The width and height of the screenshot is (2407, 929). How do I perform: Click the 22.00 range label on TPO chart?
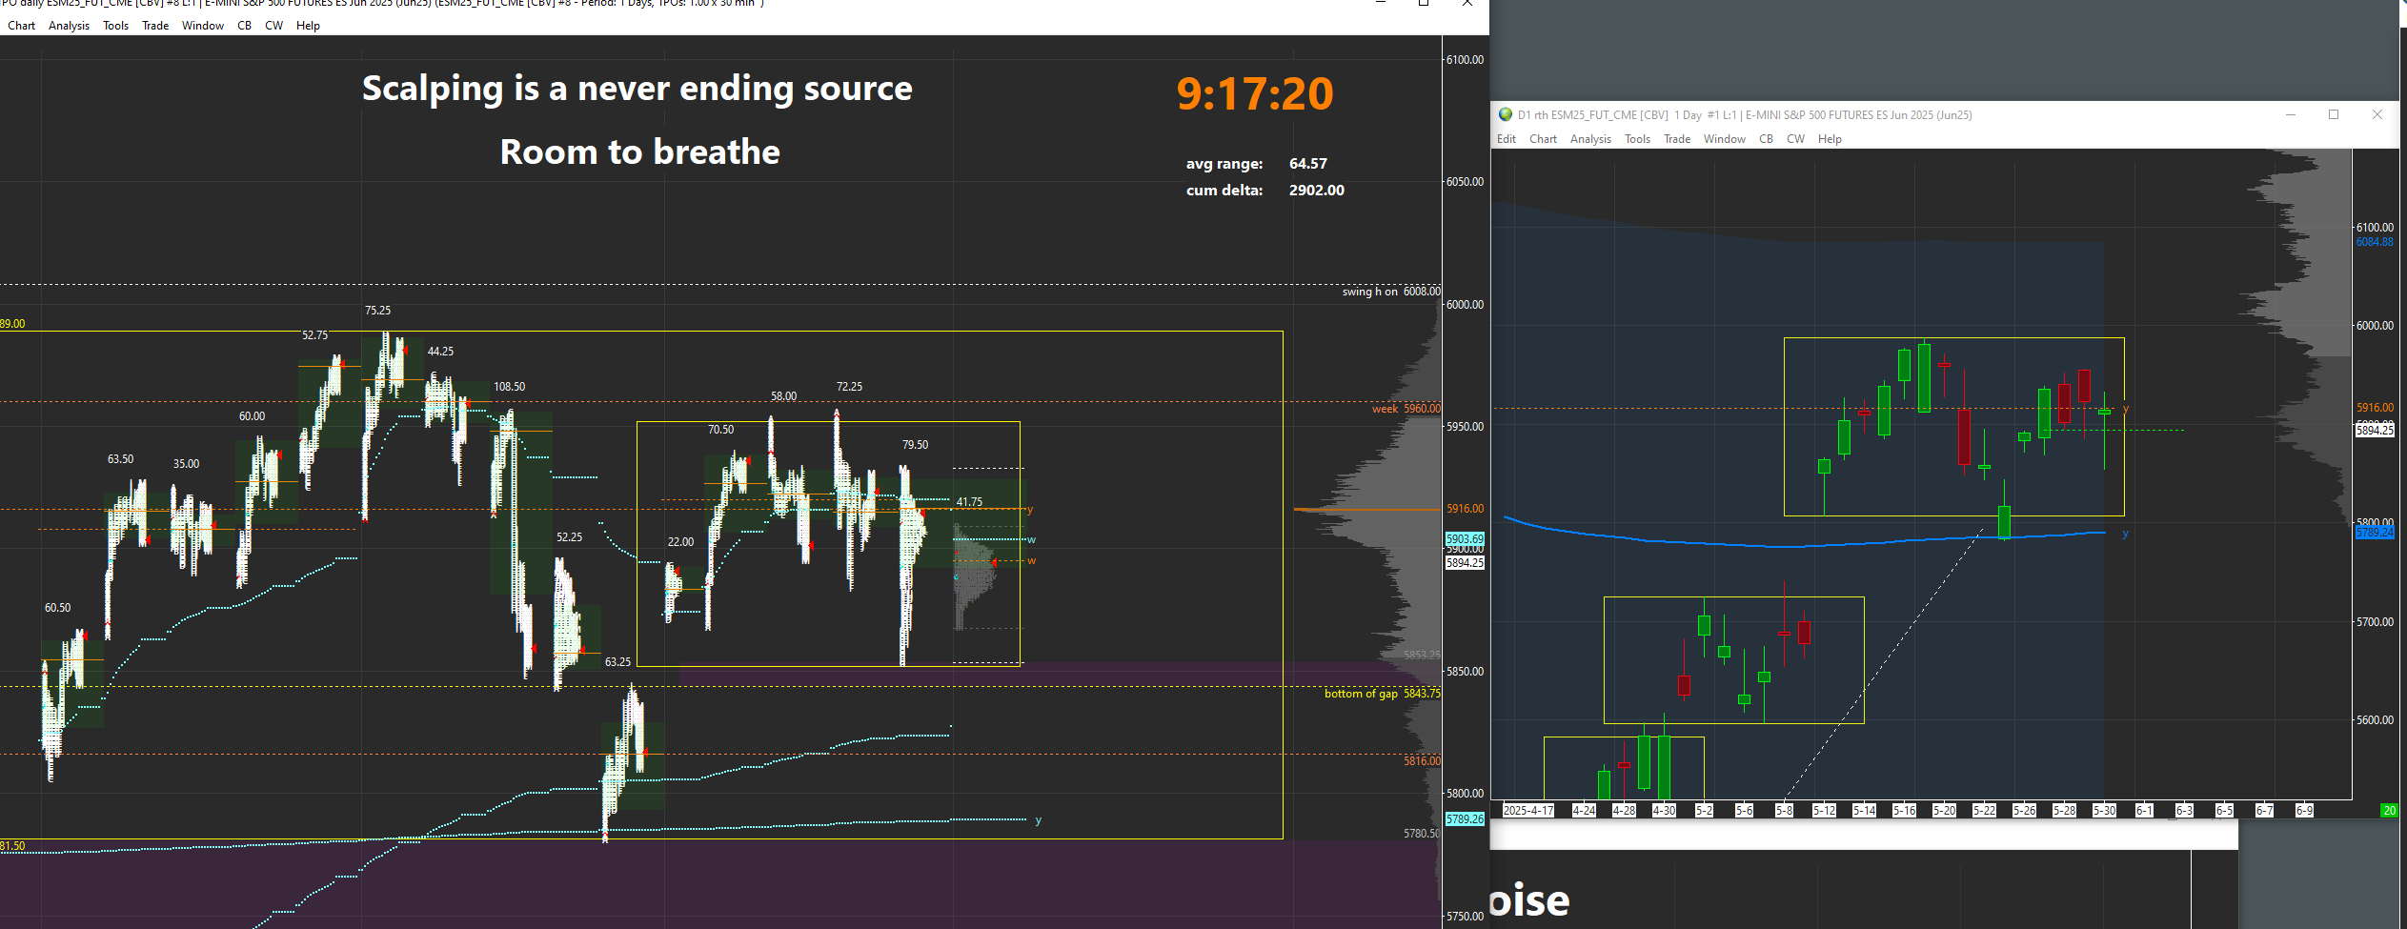(x=680, y=542)
